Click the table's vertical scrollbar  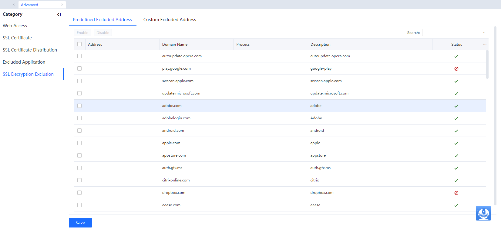[x=487, y=64]
